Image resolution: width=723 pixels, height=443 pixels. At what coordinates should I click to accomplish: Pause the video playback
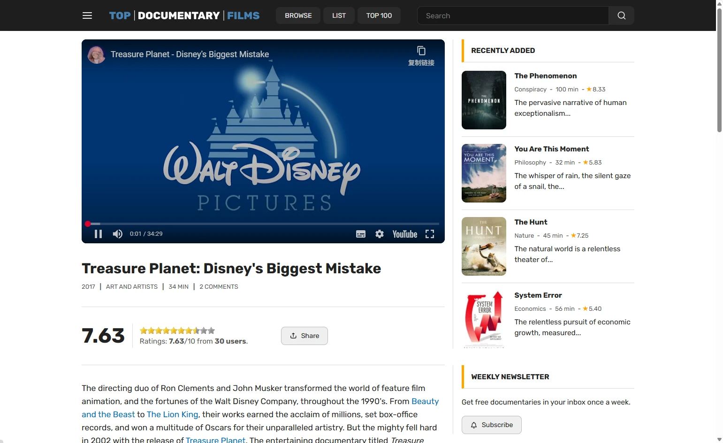coord(98,234)
